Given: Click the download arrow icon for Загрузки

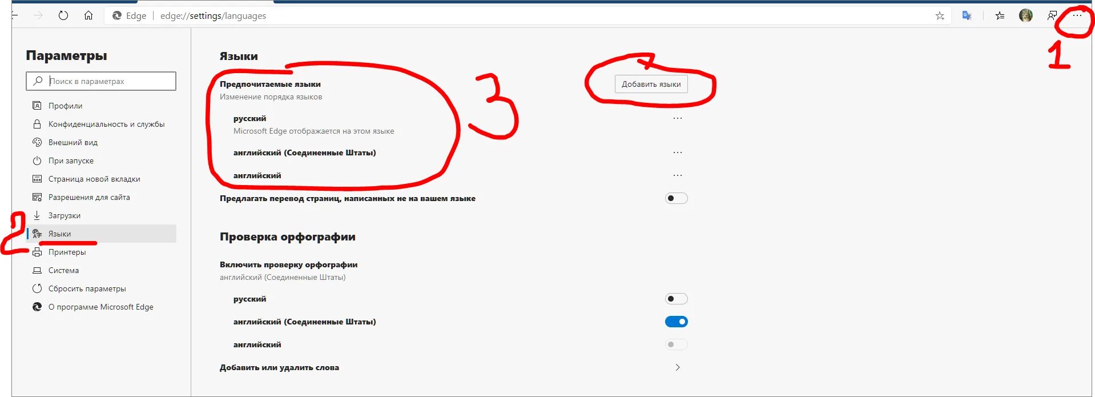Looking at the screenshot, I should (37, 215).
